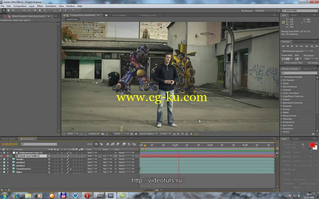The image size is (319, 199).
Task: Hide the Transformers layer video
Action: click(49, 169)
